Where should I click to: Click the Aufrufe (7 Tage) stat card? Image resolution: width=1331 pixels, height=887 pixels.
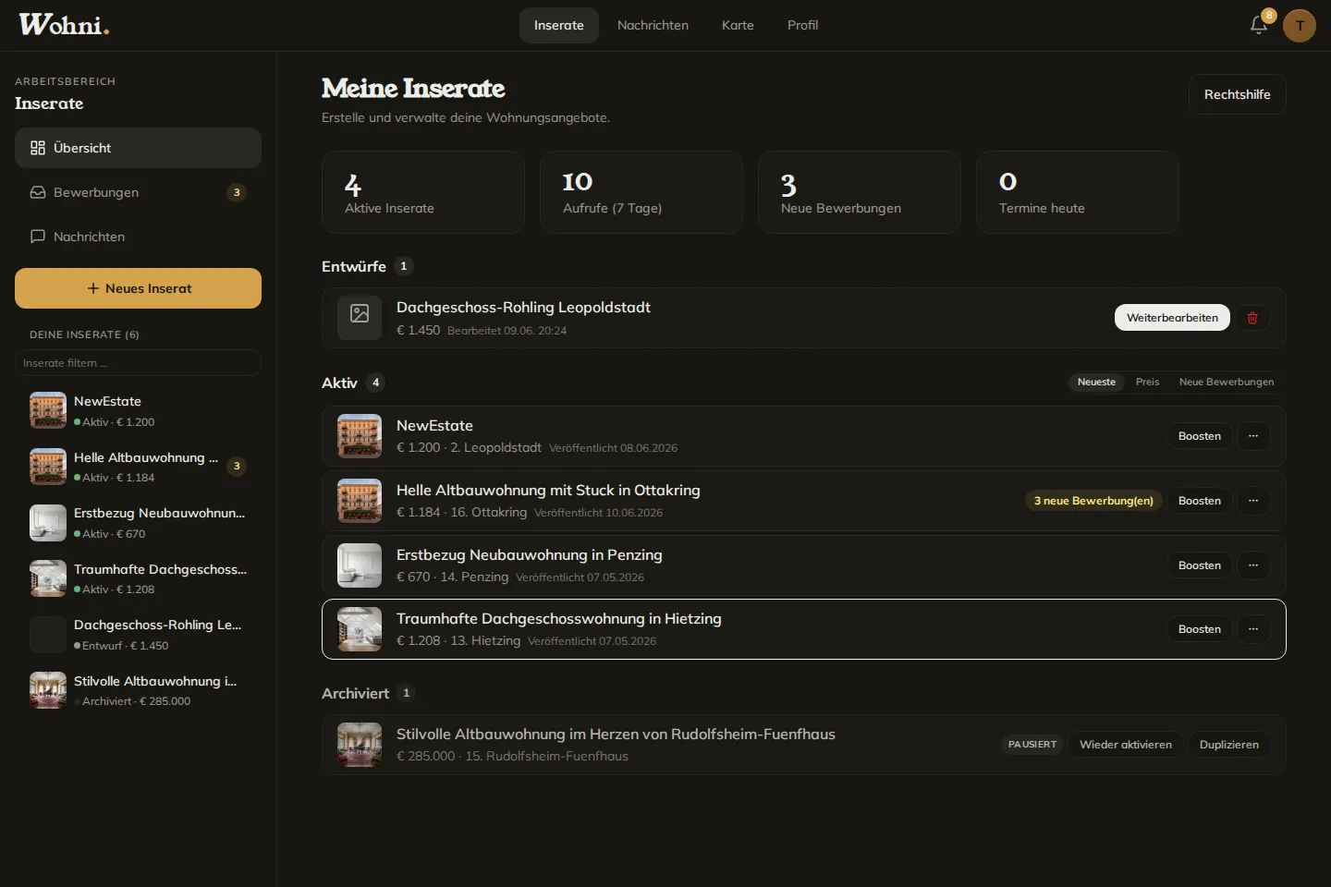point(641,192)
